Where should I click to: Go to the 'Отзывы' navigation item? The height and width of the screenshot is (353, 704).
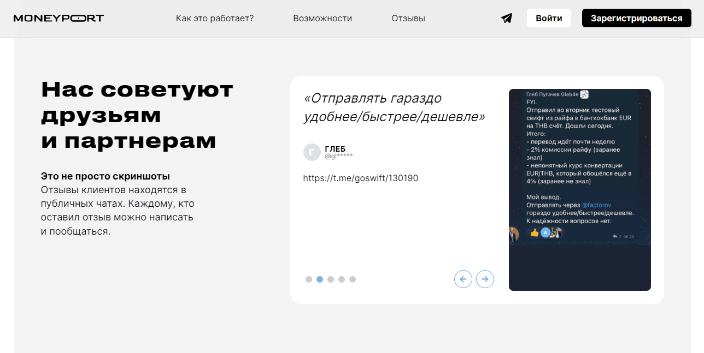[x=408, y=18]
